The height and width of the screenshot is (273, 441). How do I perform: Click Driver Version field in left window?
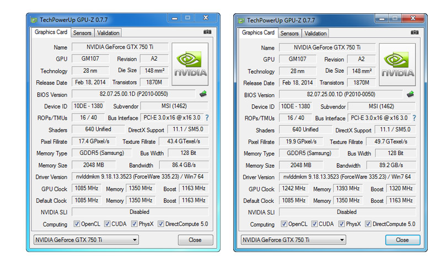click(x=140, y=176)
